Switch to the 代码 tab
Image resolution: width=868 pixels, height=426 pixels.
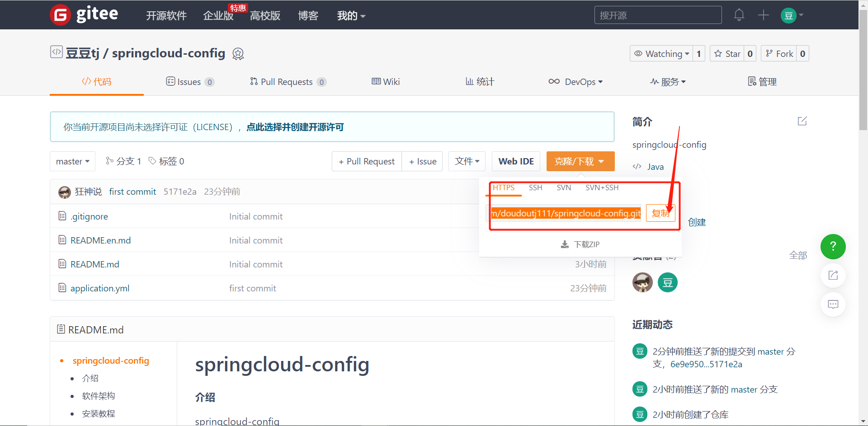97,82
